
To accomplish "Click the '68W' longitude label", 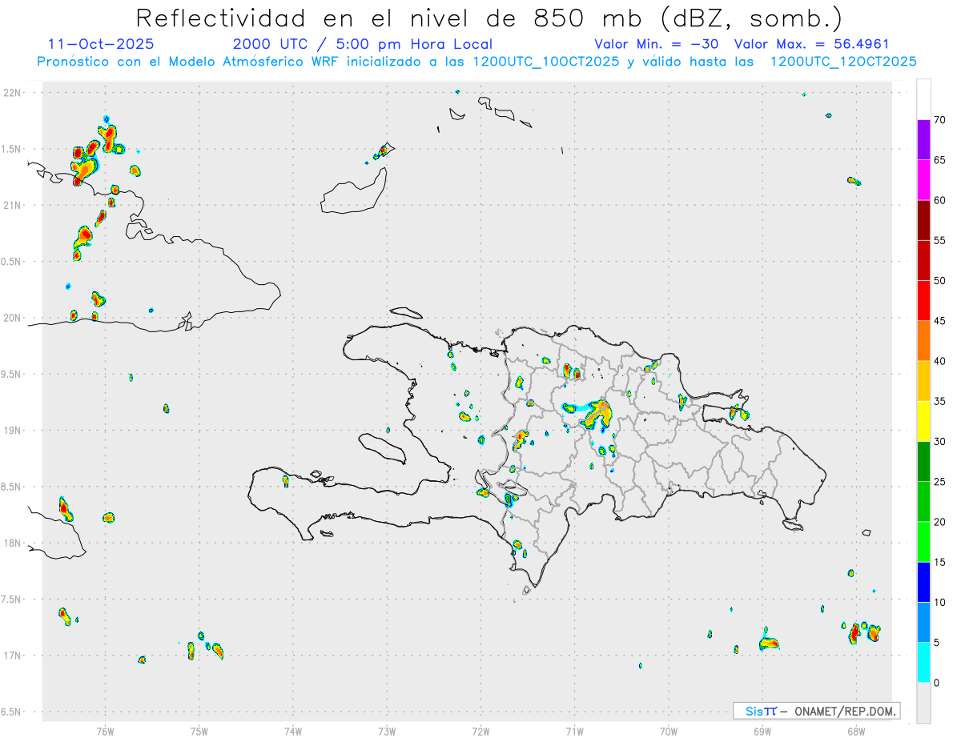I will 856,732.
